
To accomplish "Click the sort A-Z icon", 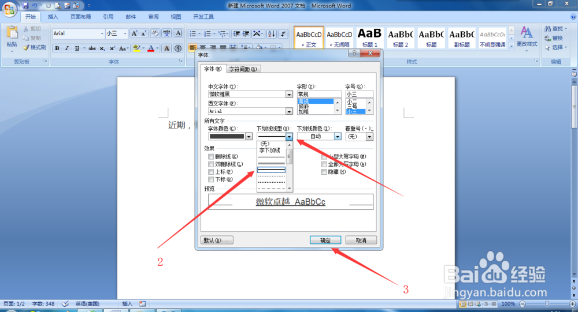I will (x=271, y=34).
